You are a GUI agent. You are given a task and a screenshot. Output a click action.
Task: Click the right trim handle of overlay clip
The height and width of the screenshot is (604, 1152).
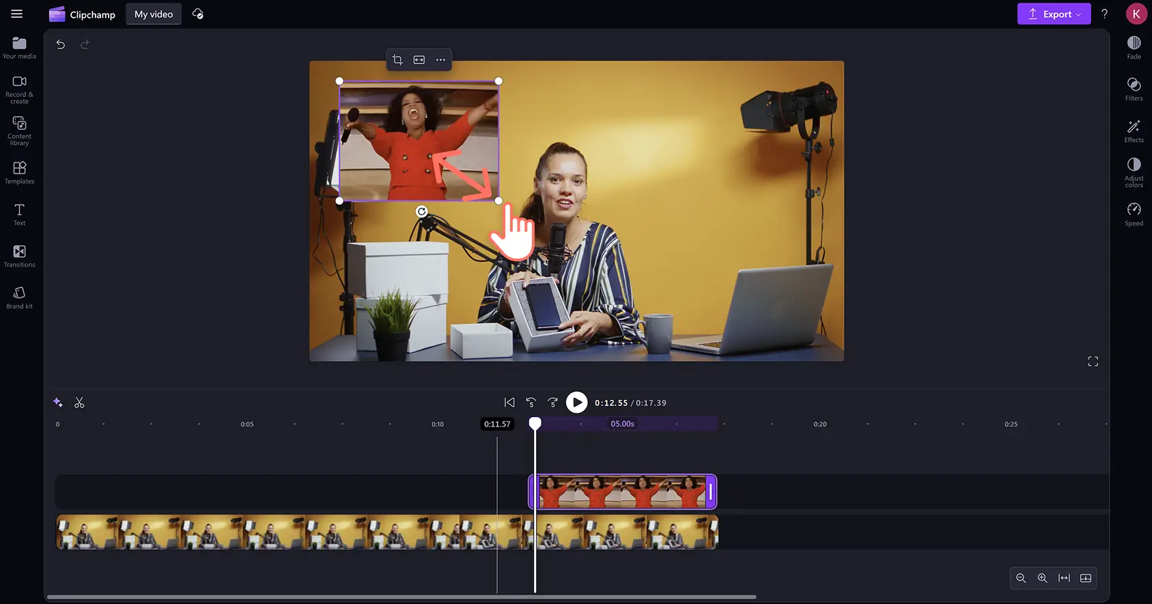tap(710, 491)
